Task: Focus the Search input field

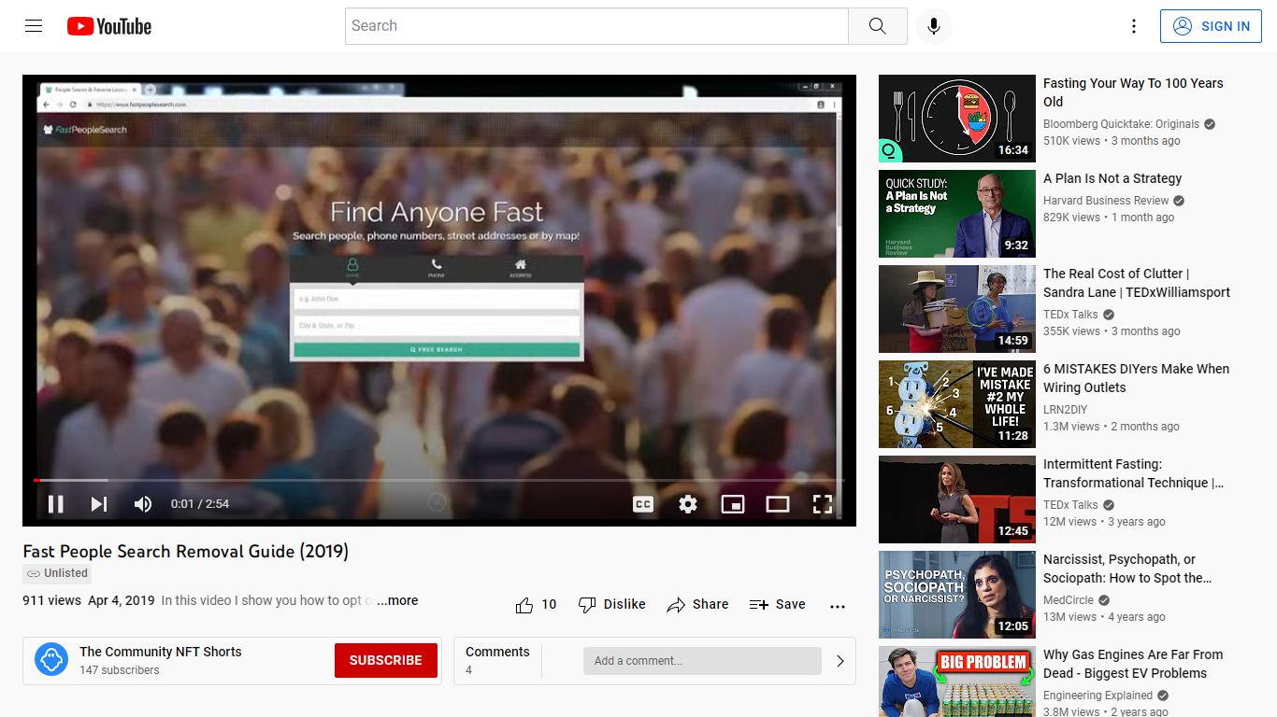Action: (x=596, y=26)
